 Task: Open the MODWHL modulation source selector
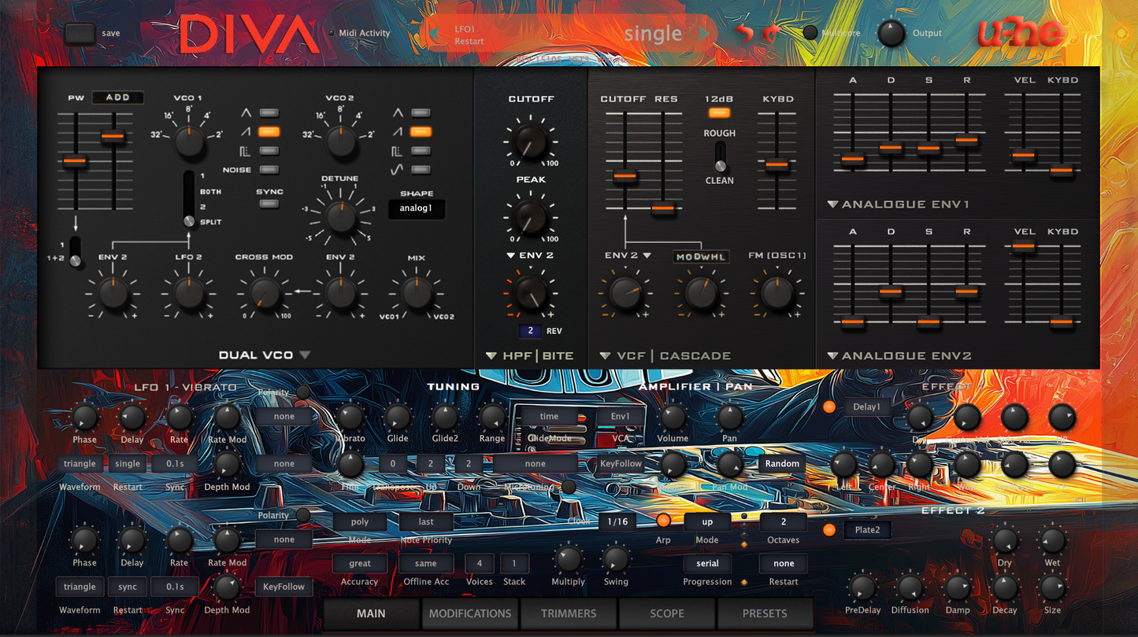tap(700, 256)
